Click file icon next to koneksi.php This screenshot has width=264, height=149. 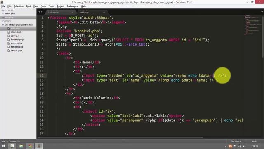point(9,40)
